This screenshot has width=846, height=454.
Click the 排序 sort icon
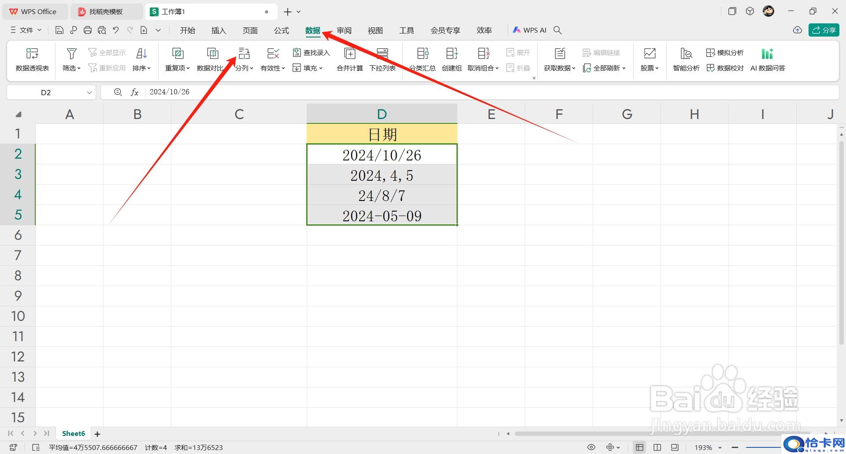tap(141, 53)
